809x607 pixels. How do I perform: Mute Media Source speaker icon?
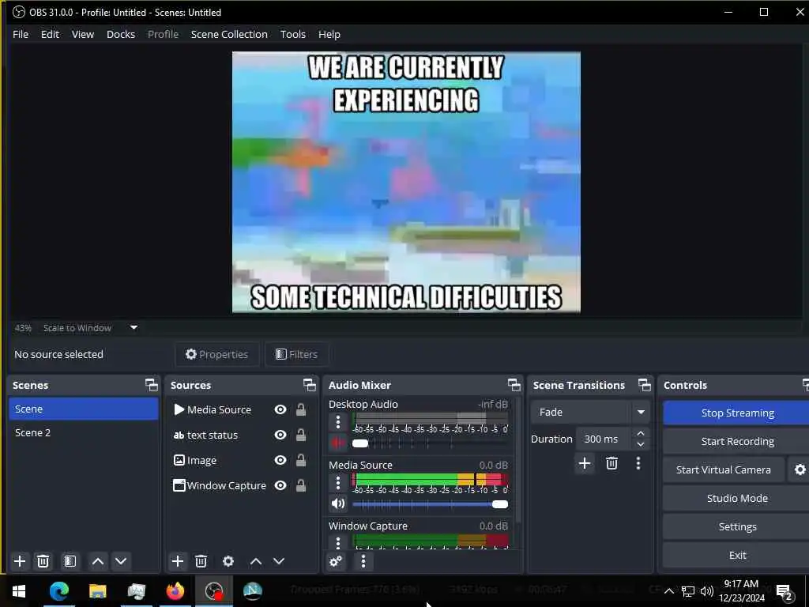tap(338, 503)
